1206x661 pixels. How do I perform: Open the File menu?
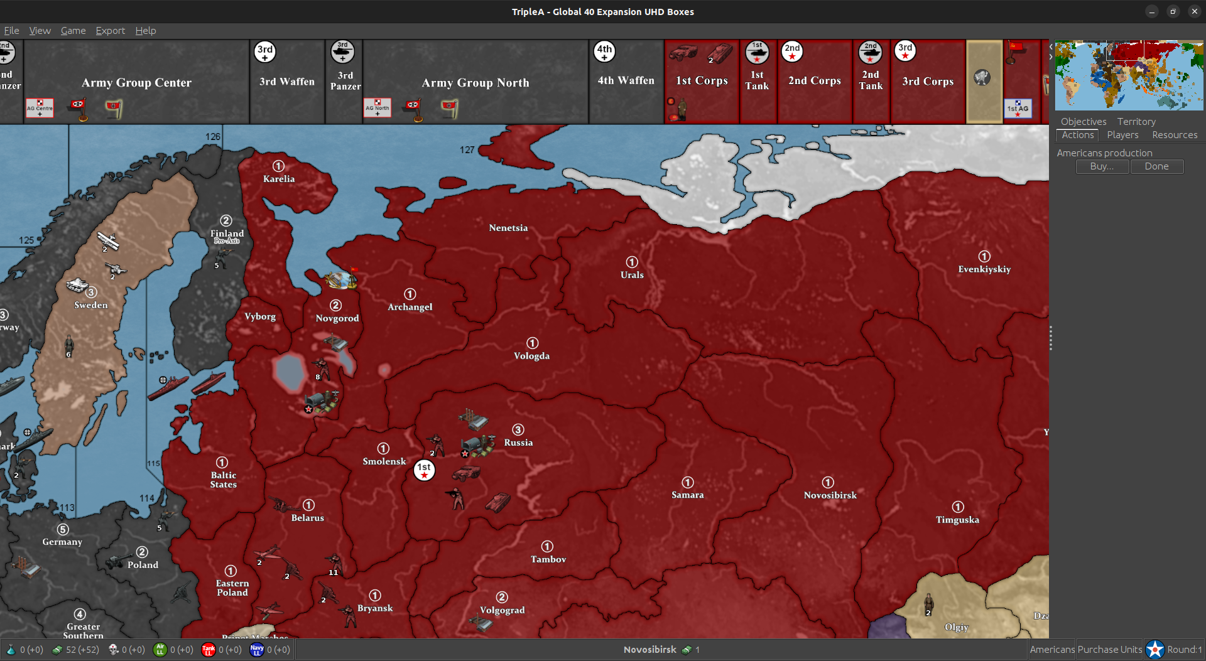click(11, 30)
